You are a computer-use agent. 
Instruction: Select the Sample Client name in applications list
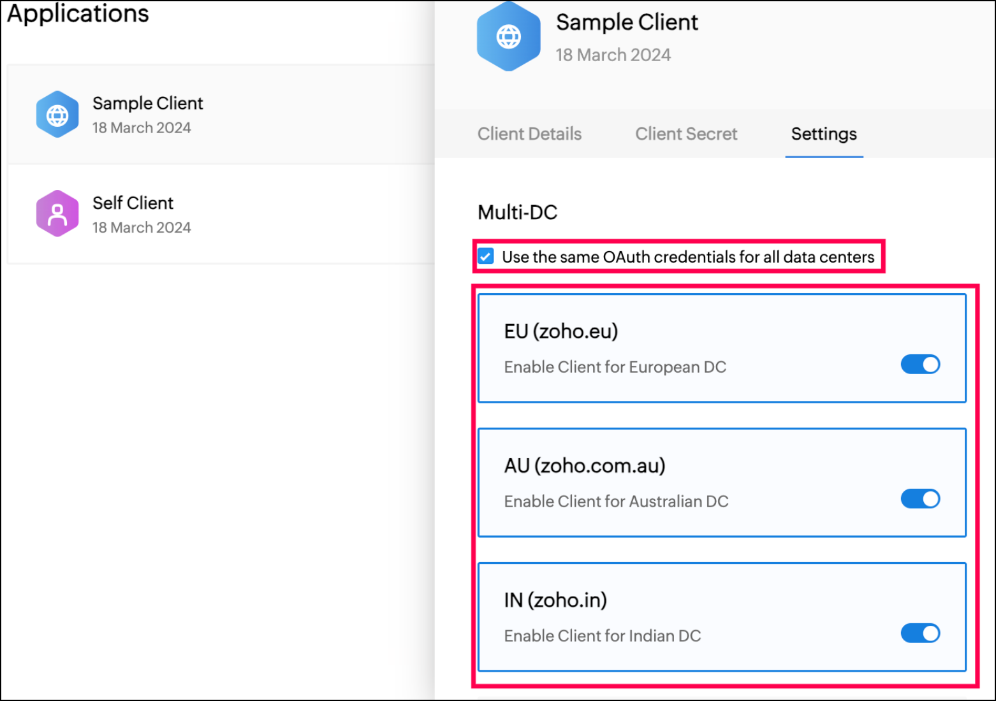(148, 103)
